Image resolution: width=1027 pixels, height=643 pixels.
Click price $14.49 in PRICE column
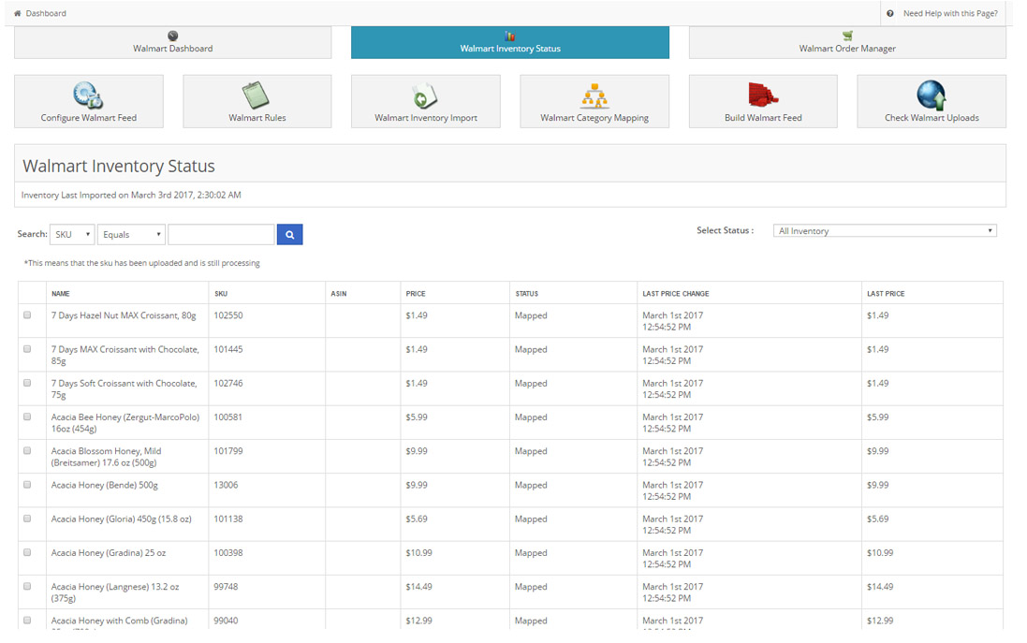(418, 587)
